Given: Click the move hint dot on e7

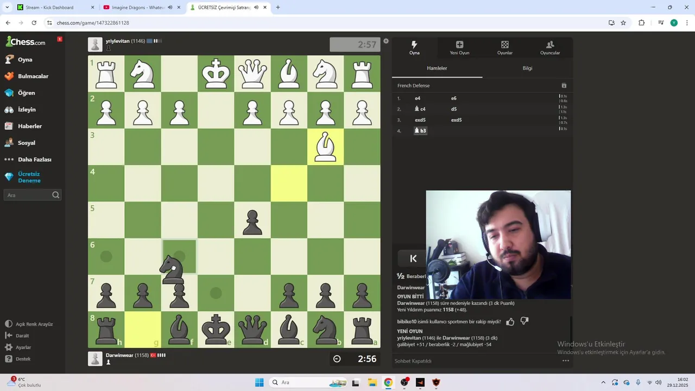Looking at the screenshot, I should tap(216, 293).
